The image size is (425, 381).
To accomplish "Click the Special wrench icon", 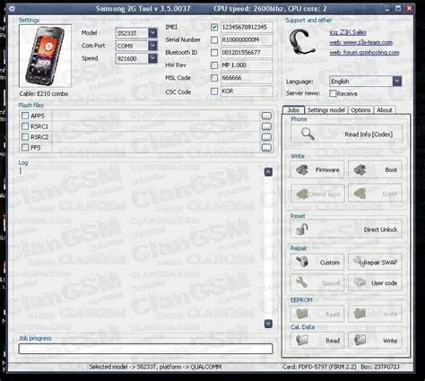I will pos(302,282).
